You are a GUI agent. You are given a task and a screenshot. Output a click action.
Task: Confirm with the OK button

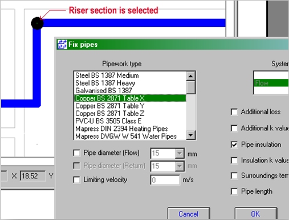(x=256, y=214)
